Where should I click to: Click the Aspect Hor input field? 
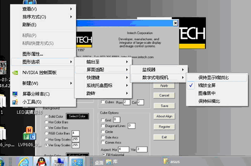click(123, 150)
